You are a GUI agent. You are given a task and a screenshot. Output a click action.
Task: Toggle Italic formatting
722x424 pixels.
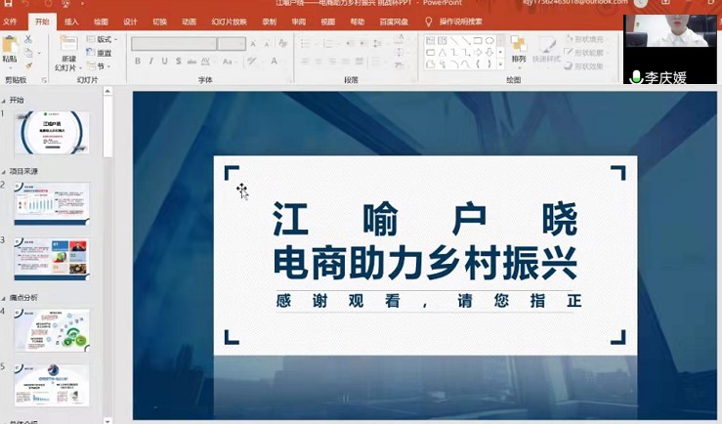[150, 62]
